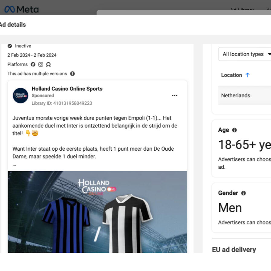Click the Inactive status icon
Viewport: 271px width, 271px height.
pyautogui.click(x=10, y=46)
